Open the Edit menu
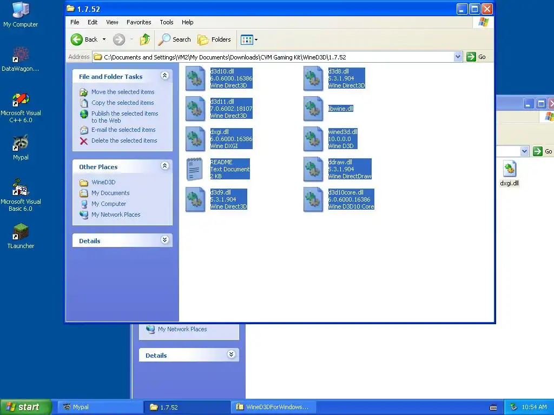This screenshot has height=415, width=554. pos(93,22)
